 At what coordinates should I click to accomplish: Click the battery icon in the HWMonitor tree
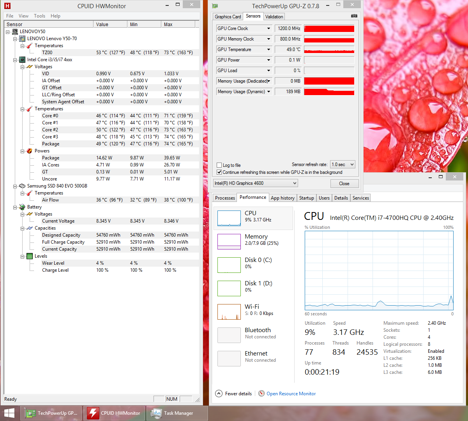[22, 207]
